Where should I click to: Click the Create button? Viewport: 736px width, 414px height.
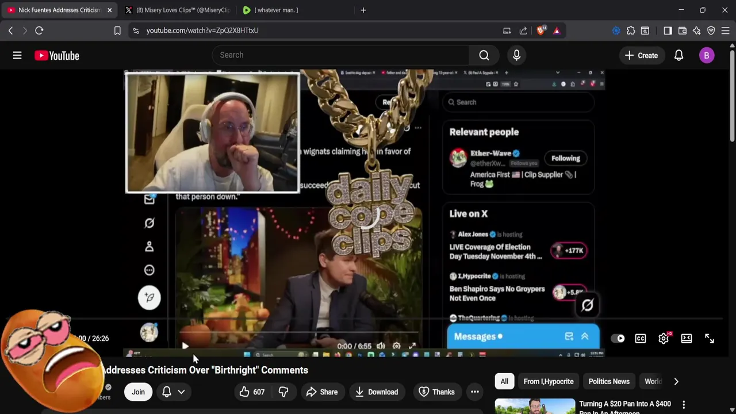pos(641,55)
